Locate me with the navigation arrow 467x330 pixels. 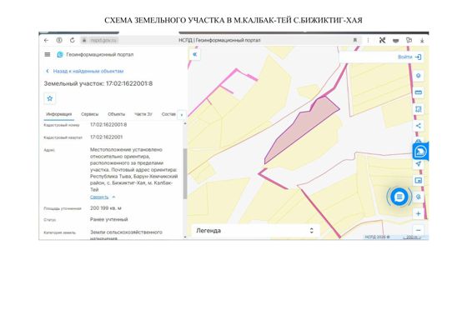click(418, 164)
